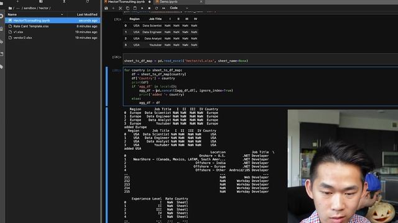Screen dimensions: 398x223
Task: Go to root folder via the breadcrumb folder icon
Action: point(10,8)
